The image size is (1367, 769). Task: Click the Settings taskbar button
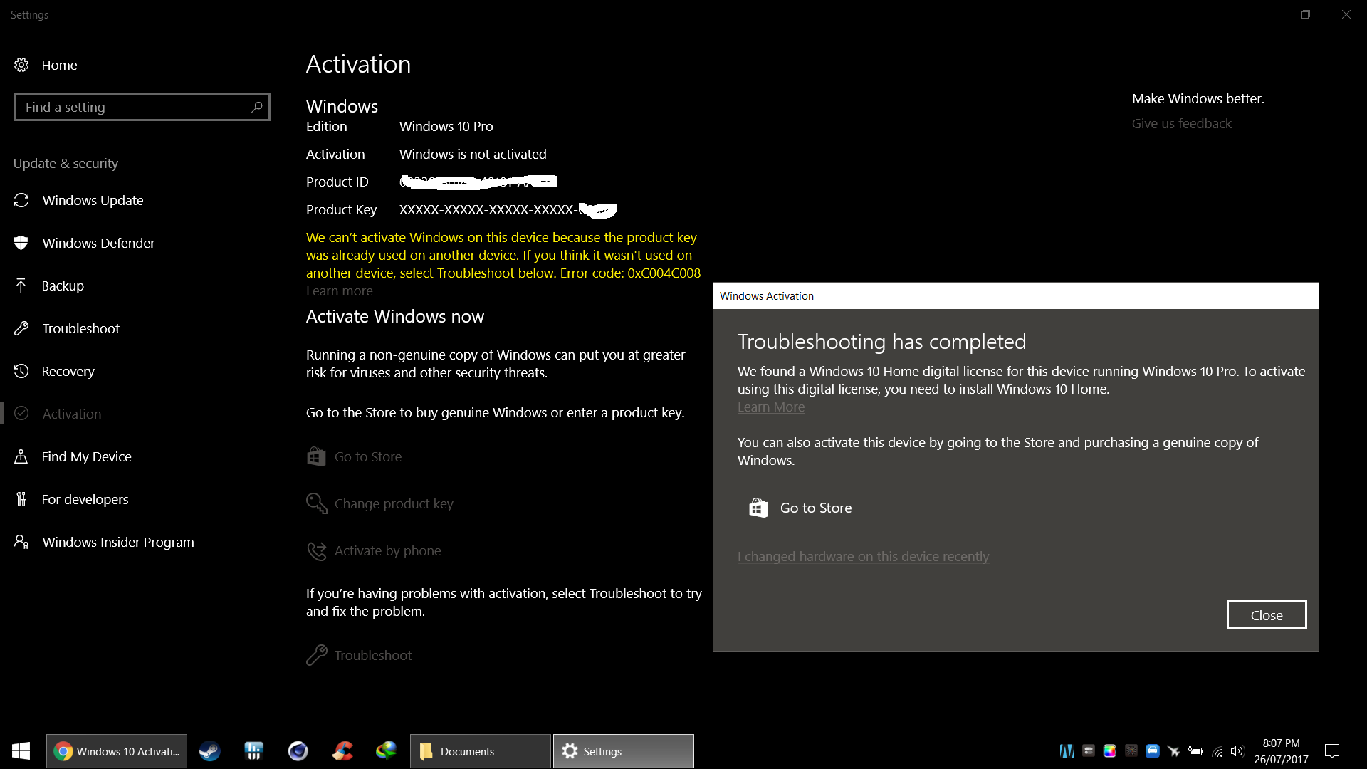click(x=624, y=751)
